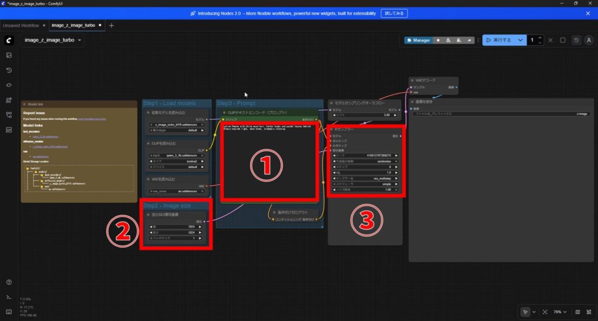Image resolution: width=598 pixels, height=321 pixels.
Task: Click the share arrow icon beside Manager
Action: point(469,40)
